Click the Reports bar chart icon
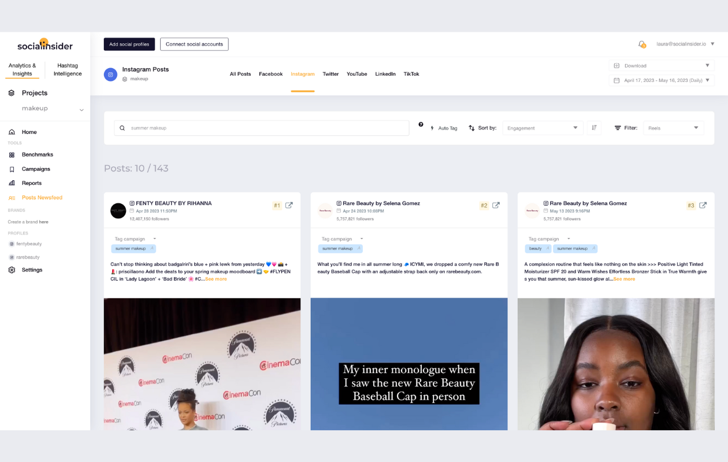Viewport: 728px width, 462px height. click(12, 183)
